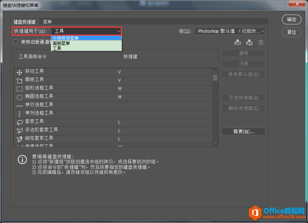Screen dimensions: 308x223
Task: Click the 删除快捷键(E) button
Action: click(x=243, y=108)
